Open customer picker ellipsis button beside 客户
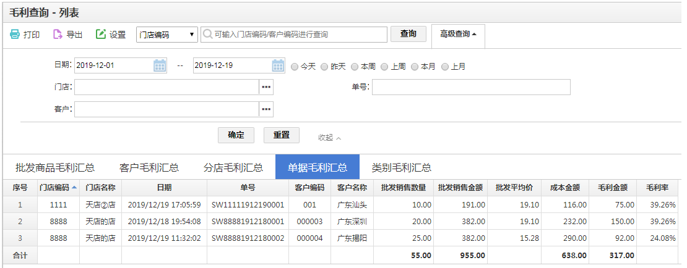 [266, 109]
